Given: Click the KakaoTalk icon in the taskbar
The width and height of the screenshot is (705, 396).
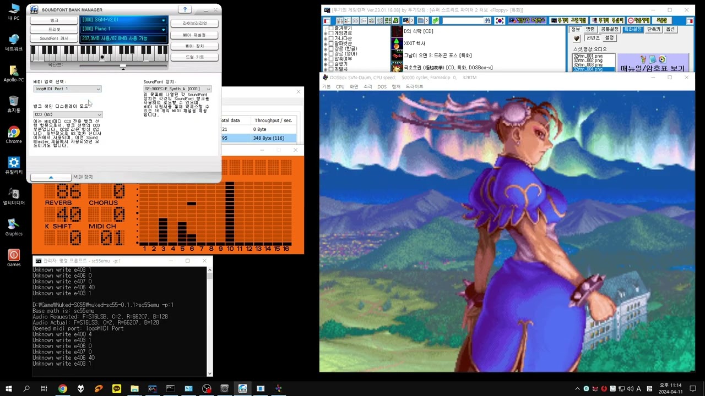Looking at the screenshot, I should click(x=117, y=388).
